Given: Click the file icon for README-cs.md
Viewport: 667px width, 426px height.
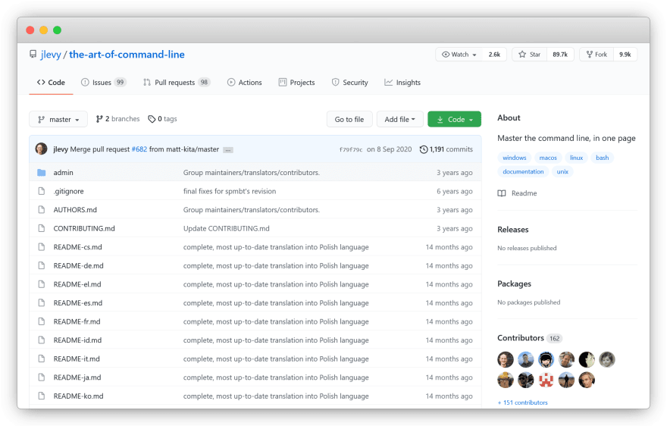Looking at the screenshot, I should point(41,247).
